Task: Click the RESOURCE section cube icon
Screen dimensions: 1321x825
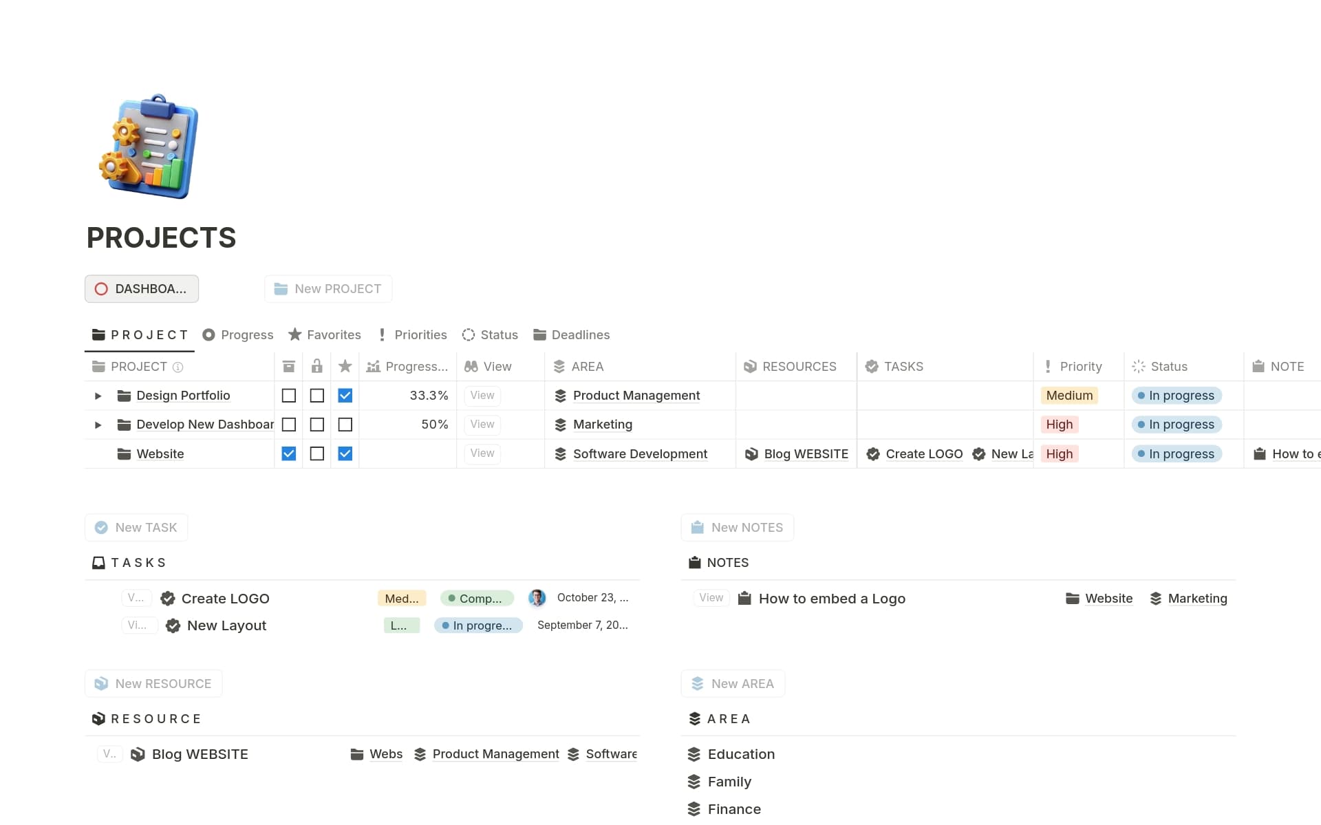Action: pos(98,719)
